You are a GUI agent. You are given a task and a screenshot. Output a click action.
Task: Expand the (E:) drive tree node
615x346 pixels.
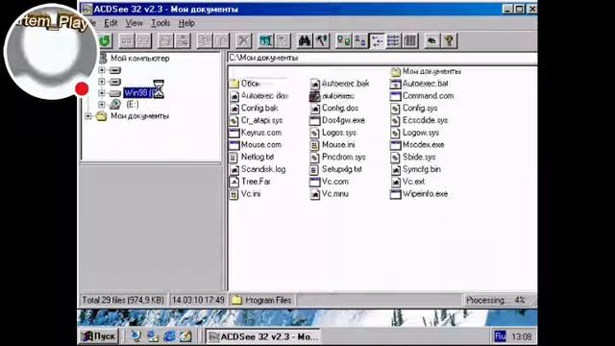(102, 105)
